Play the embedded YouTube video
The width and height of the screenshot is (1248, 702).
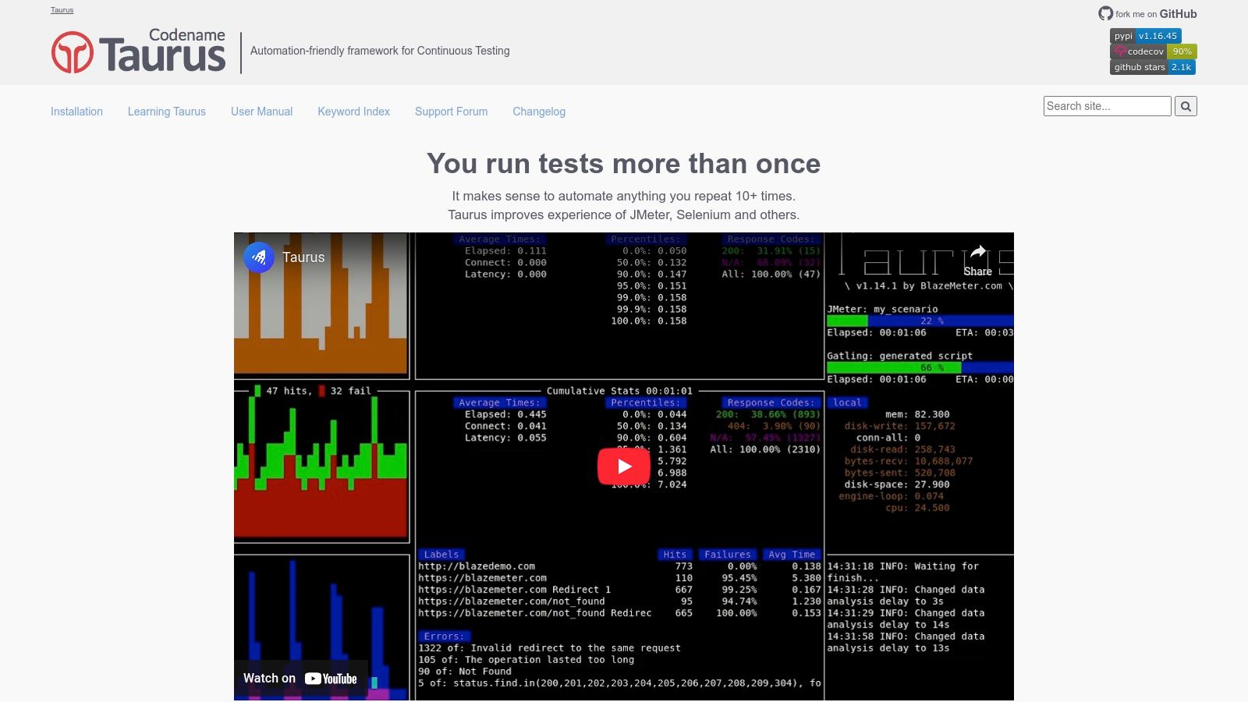(x=623, y=466)
